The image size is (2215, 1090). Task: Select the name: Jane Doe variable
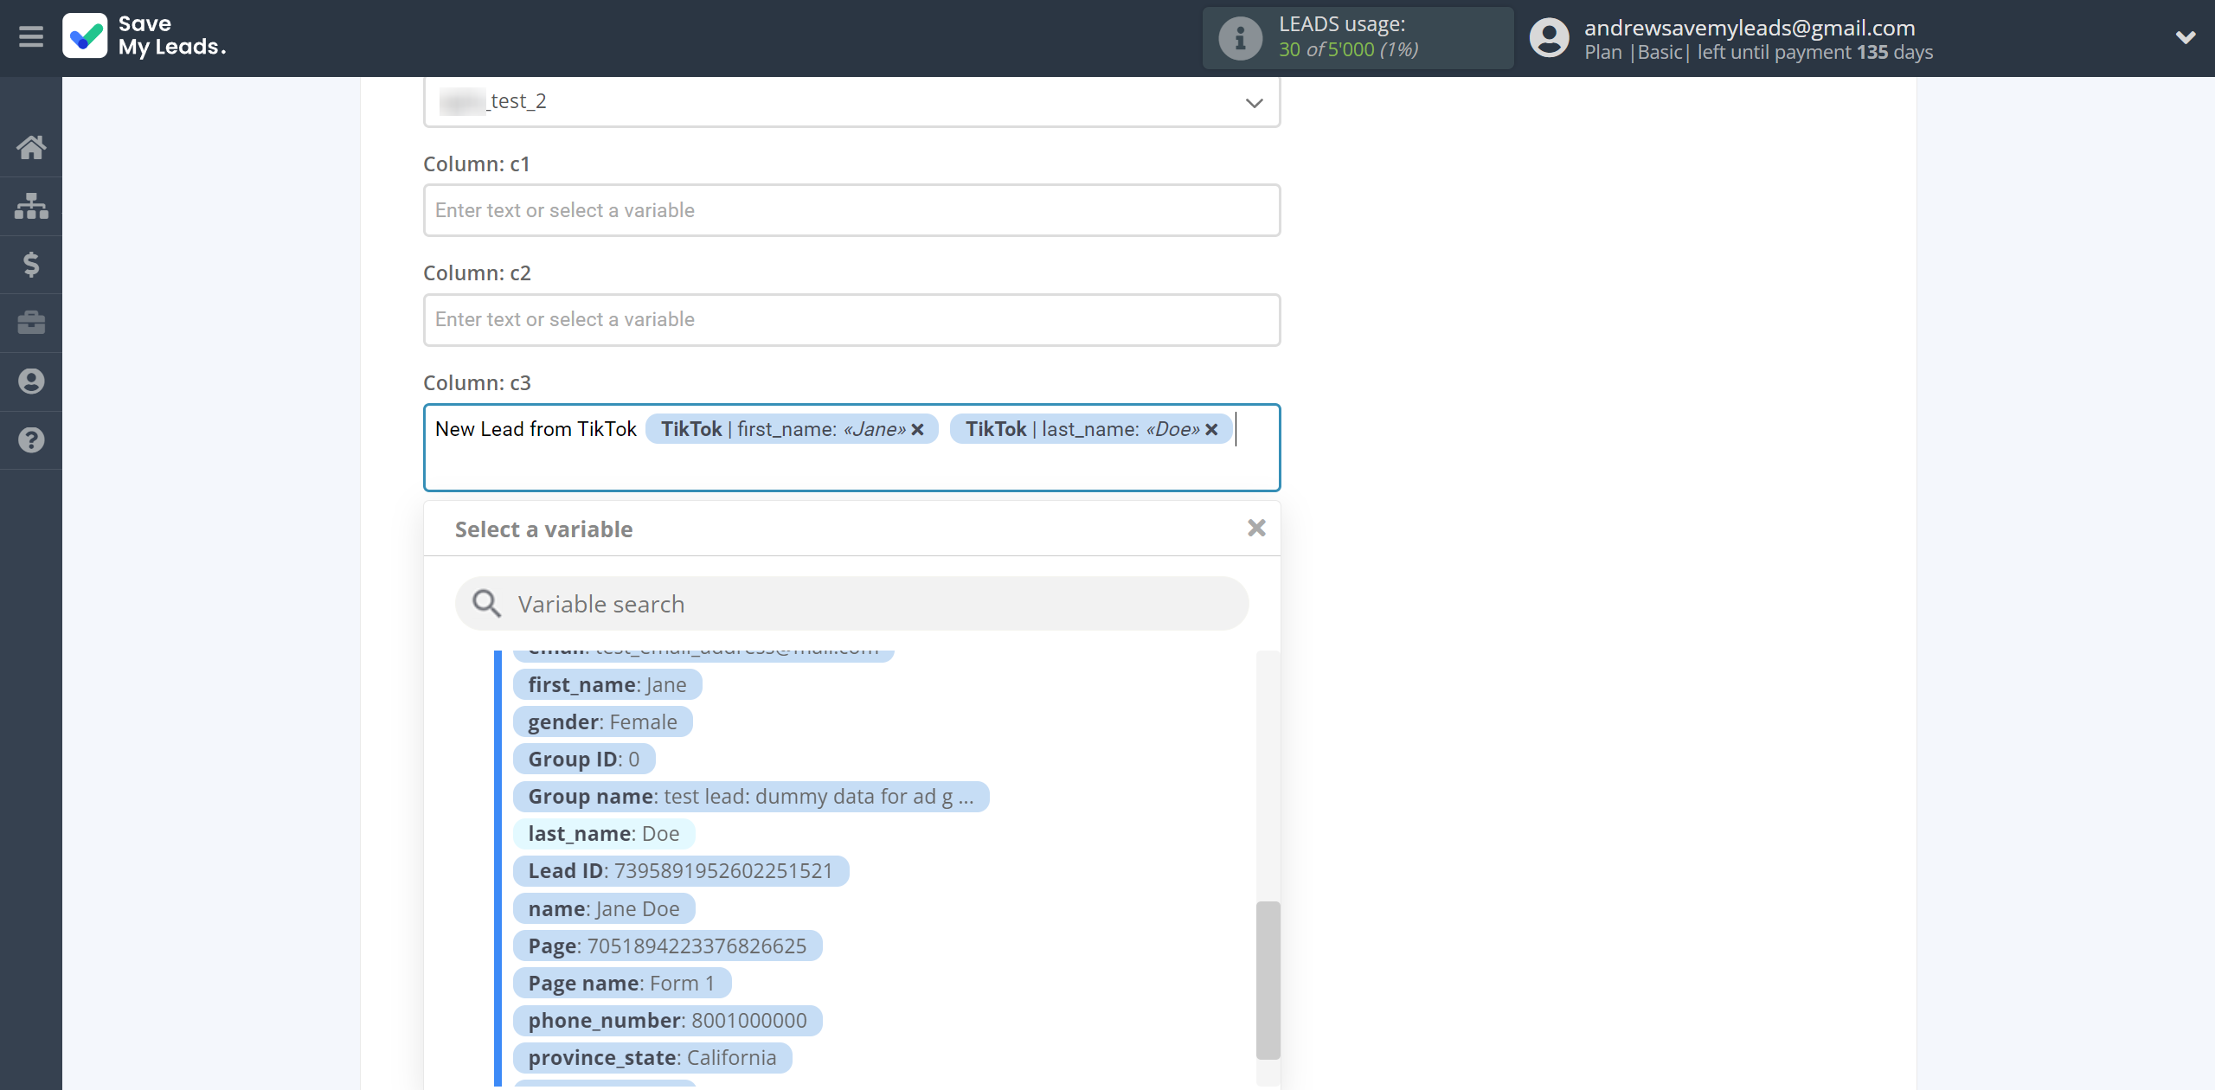click(x=604, y=909)
